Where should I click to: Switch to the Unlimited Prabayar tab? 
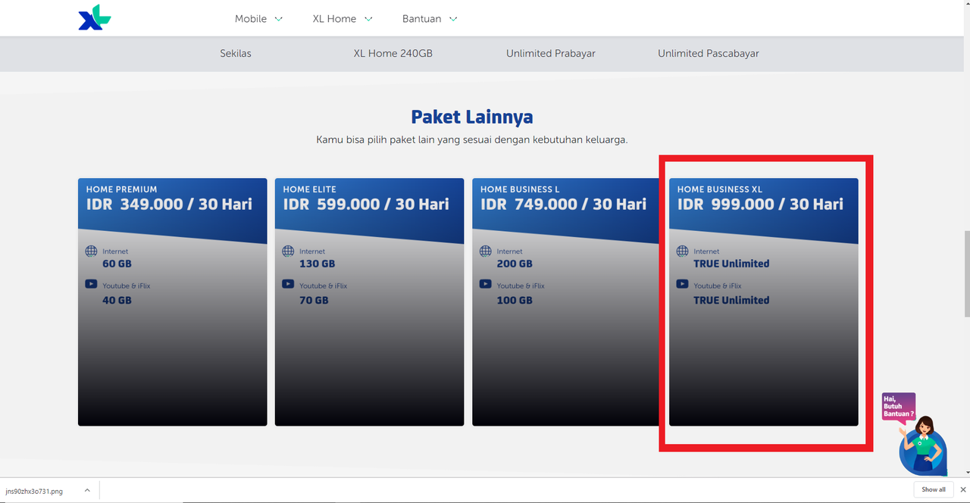point(551,54)
